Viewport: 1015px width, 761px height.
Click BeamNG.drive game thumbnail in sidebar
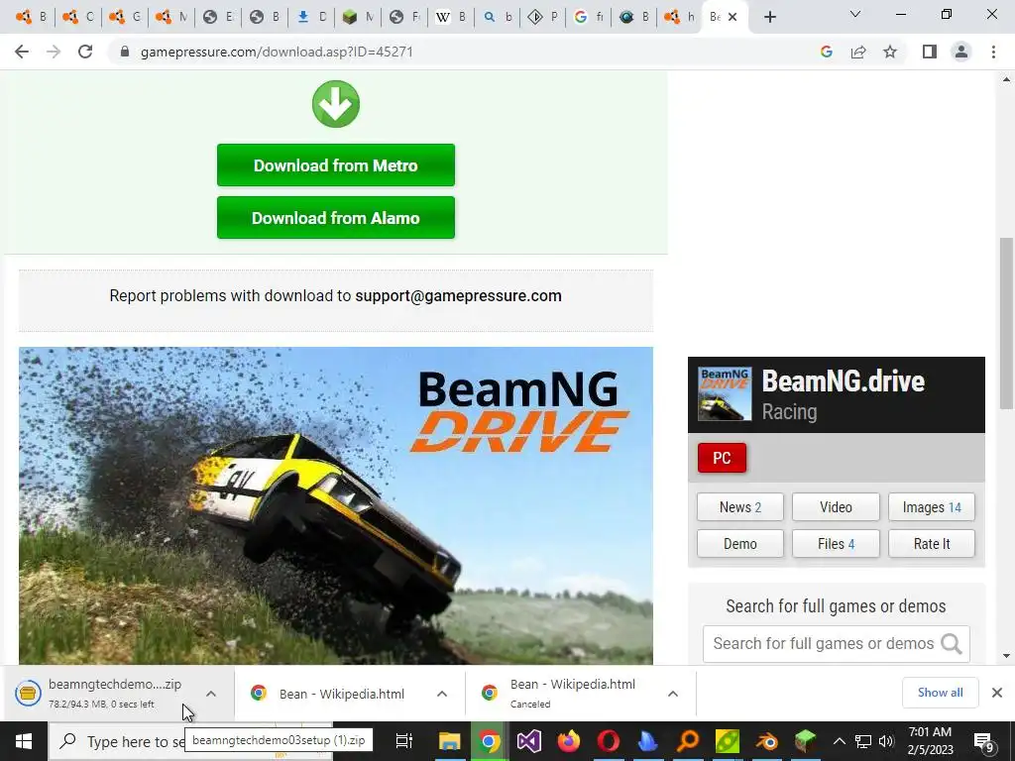725,394
